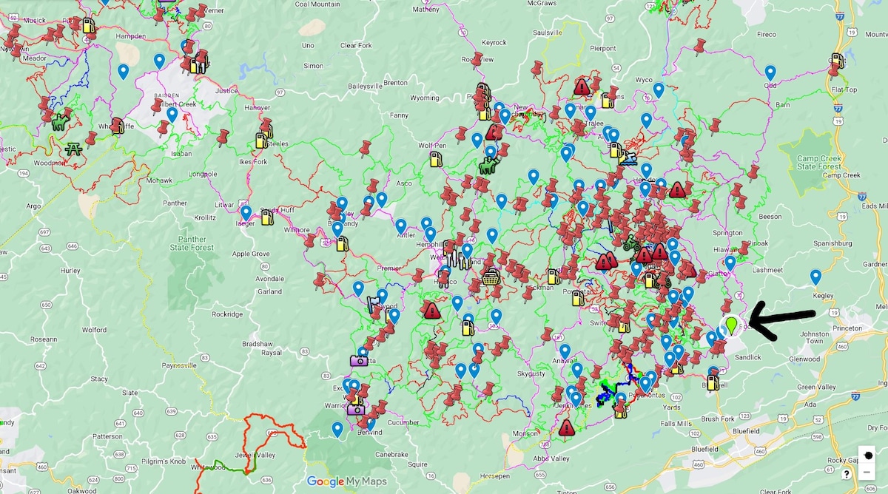The height and width of the screenshot is (494, 888).
Task: Select the gas pump marker near Sandy Huff
Action: pos(266,217)
